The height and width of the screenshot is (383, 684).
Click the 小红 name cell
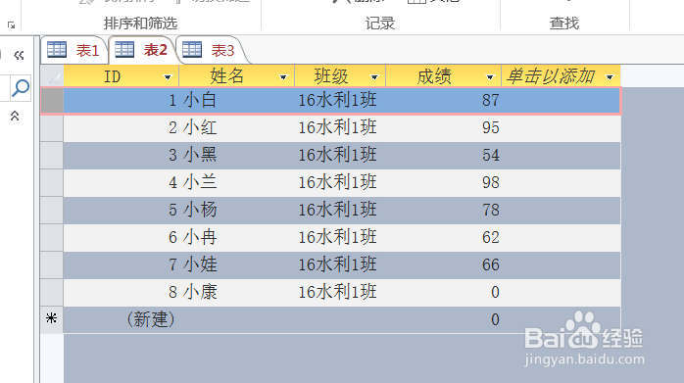click(x=237, y=128)
